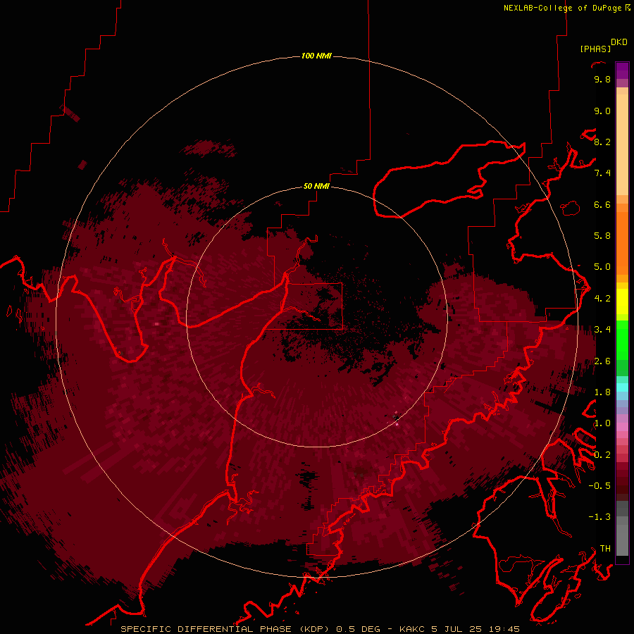634x634 pixels.
Task: Click the DKD product code label
Action: 619,42
